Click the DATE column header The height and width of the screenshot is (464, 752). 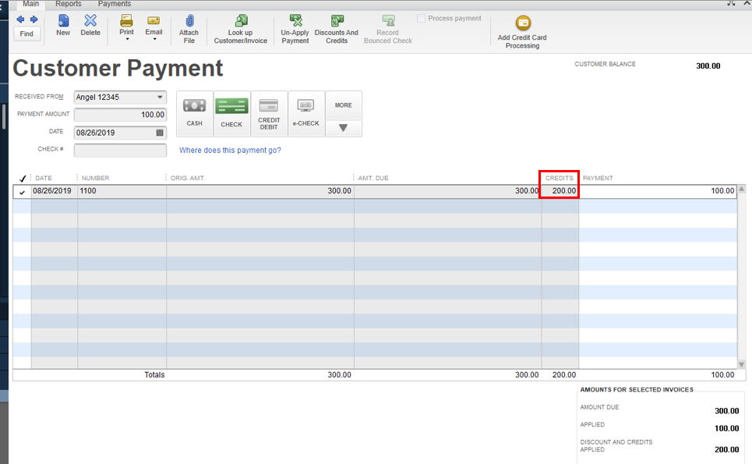44,178
